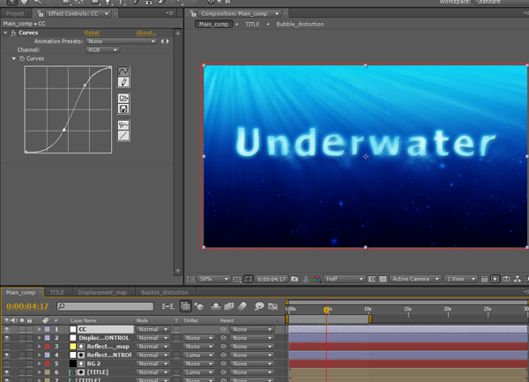Open the Active Camera dropdown
The height and width of the screenshot is (382, 529).
click(x=415, y=279)
